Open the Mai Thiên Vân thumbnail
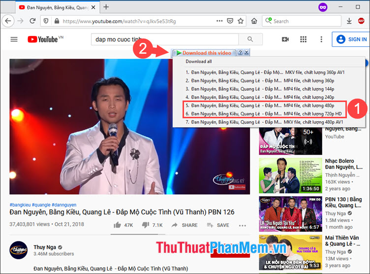The image size is (370, 274). (290, 252)
